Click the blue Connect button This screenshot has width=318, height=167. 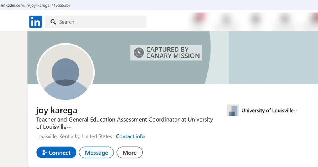pos(56,153)
